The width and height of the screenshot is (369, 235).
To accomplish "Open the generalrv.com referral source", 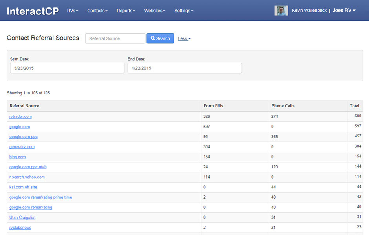I will tap(22, 147).
